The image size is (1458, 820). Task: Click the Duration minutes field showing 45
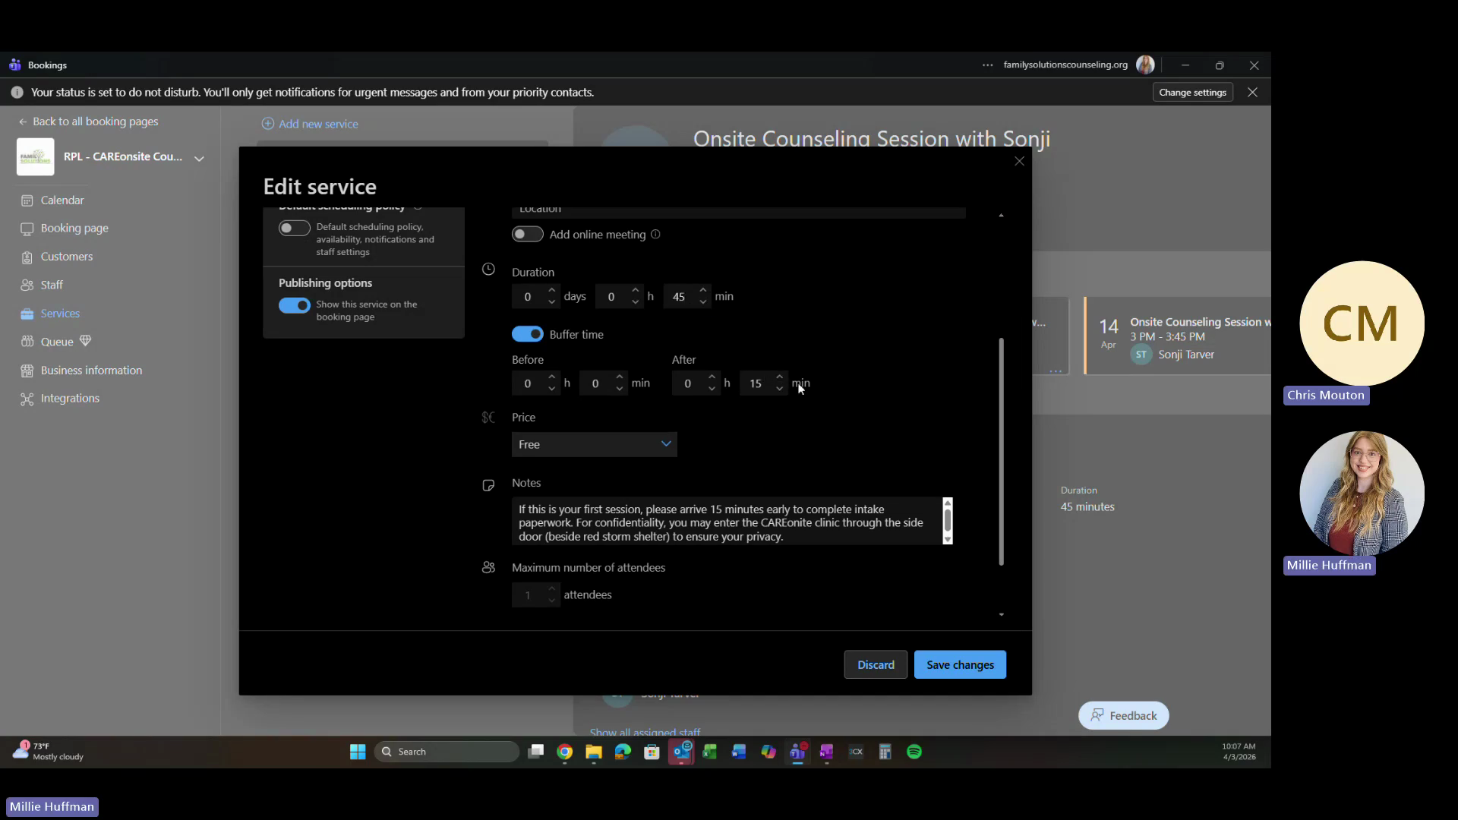pos(680,297)
